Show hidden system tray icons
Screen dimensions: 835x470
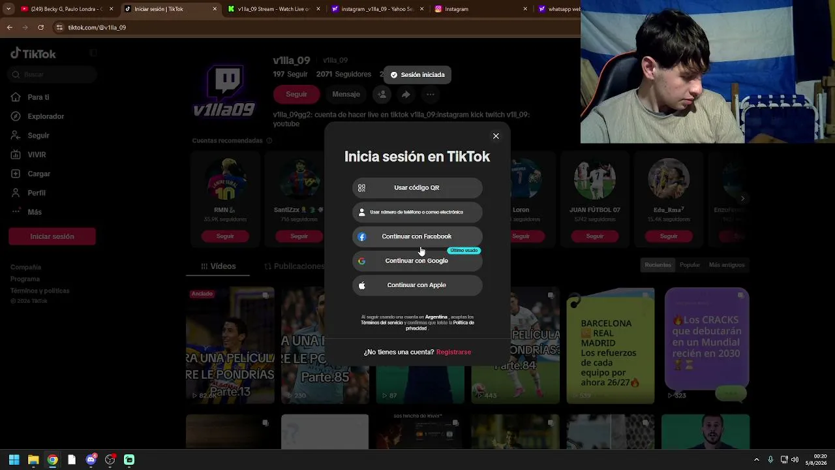tap(757, 460)
